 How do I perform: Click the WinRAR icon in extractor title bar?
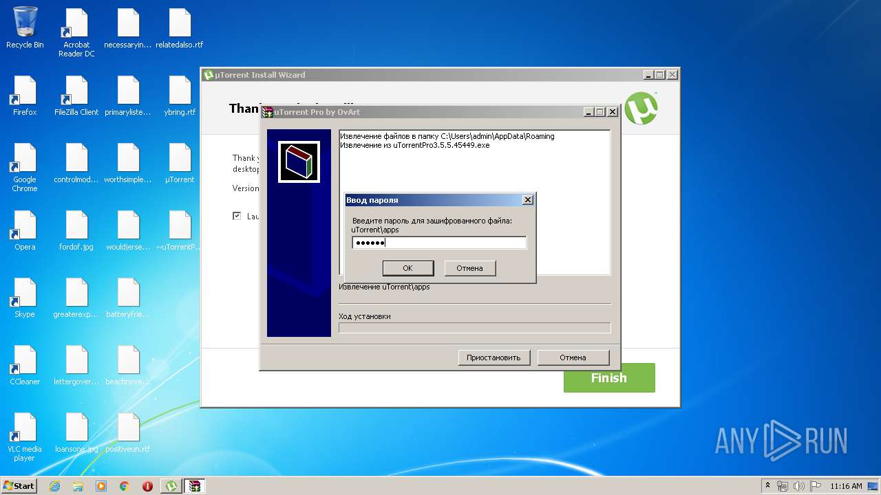click(268, 112)
